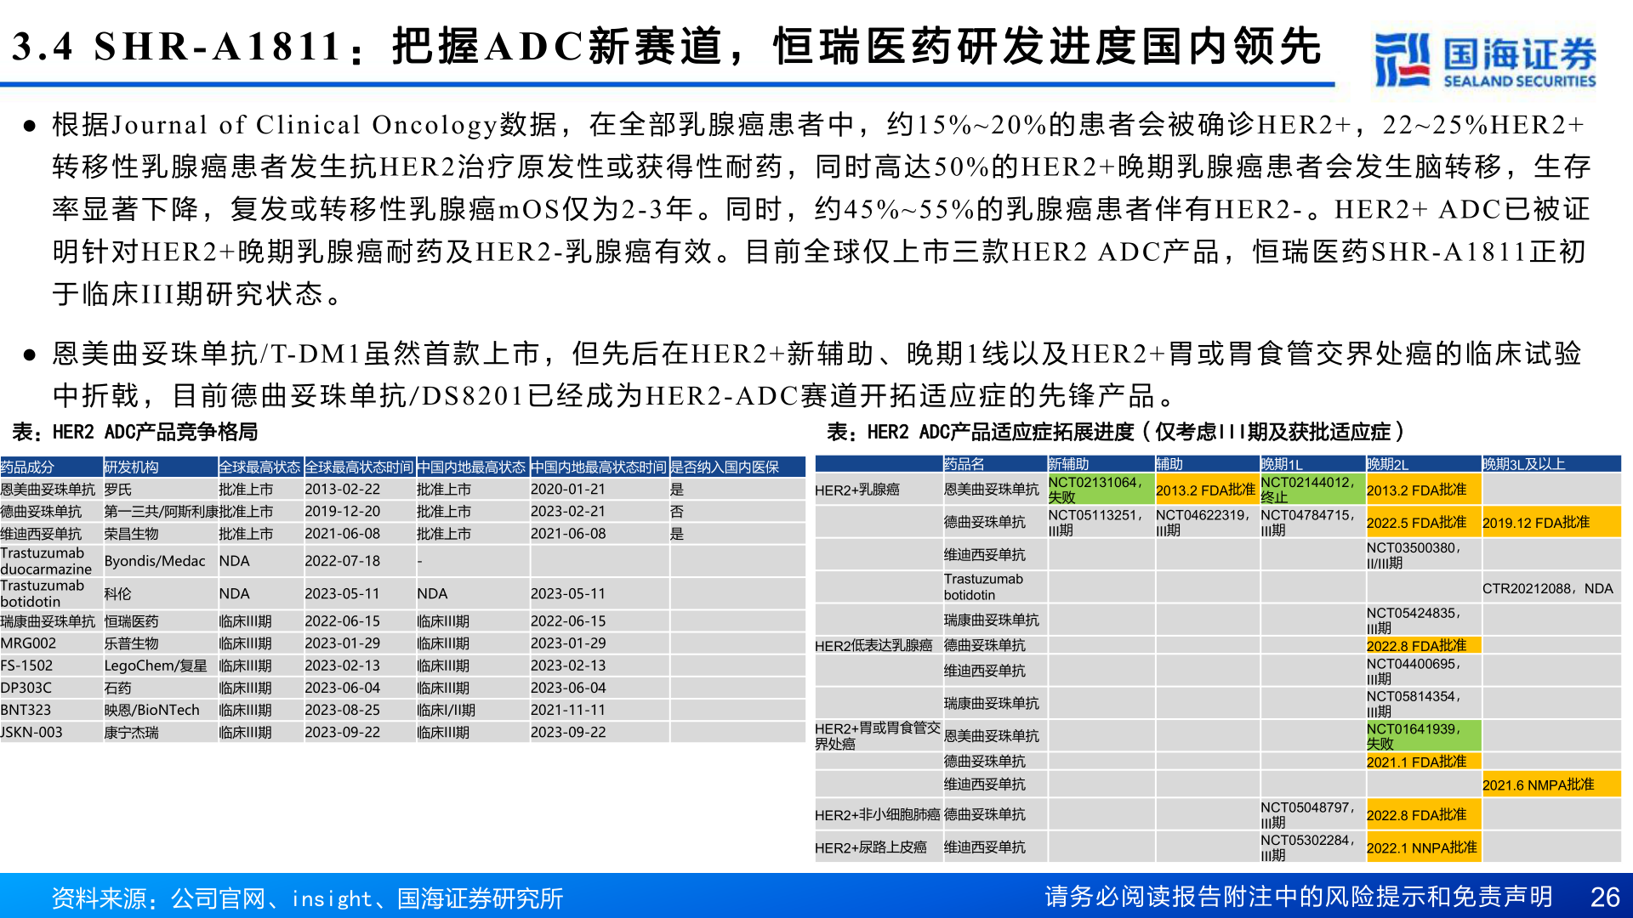Click the '第一三共/阿斯利康' cell
The image size is (1633, 918).
click(x=161, y=512)
